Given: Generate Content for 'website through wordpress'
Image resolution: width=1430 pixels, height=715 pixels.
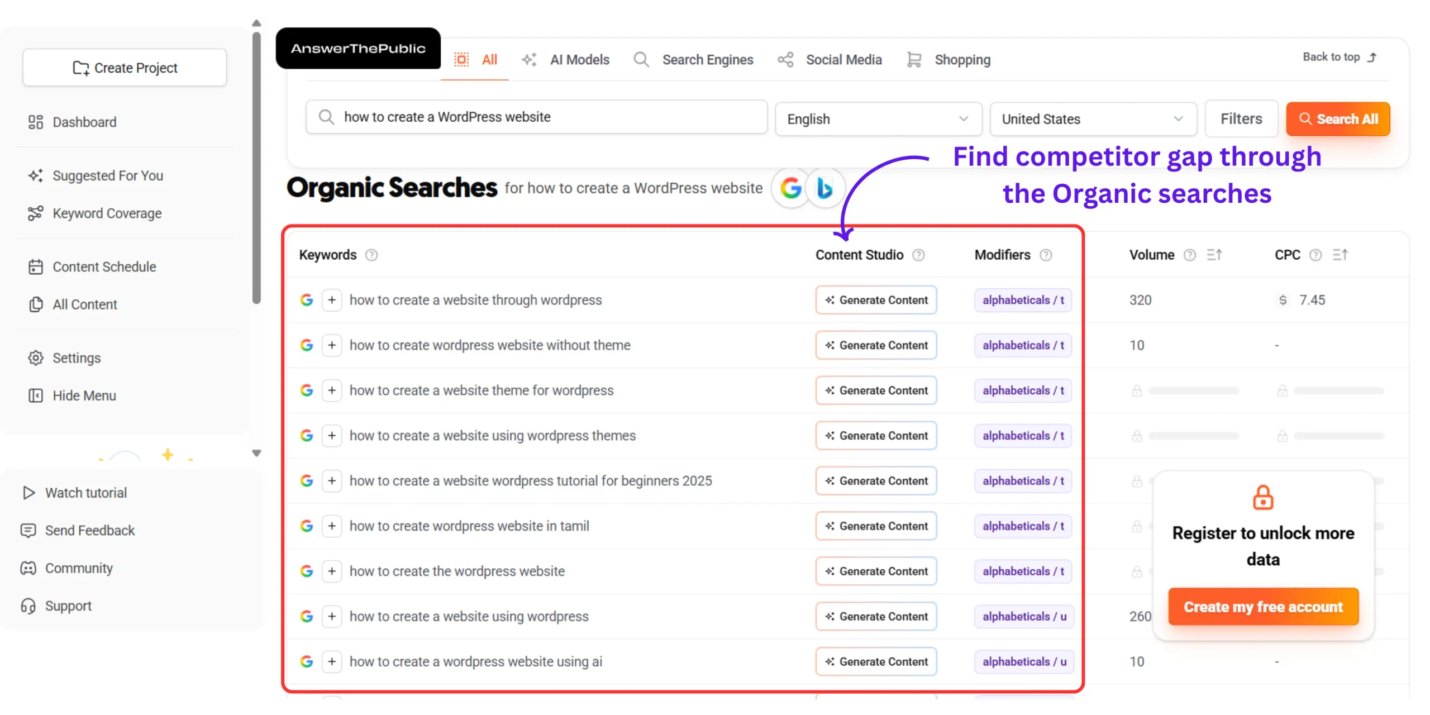Looking at the screenshot, I should coord(876,300).
